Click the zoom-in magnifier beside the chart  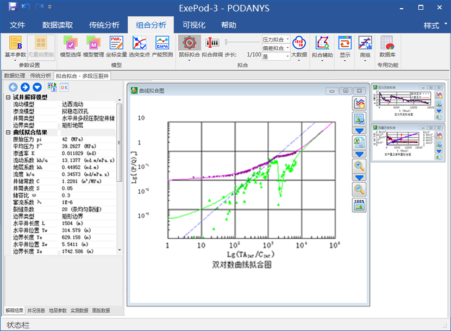(x=359, y=166)
